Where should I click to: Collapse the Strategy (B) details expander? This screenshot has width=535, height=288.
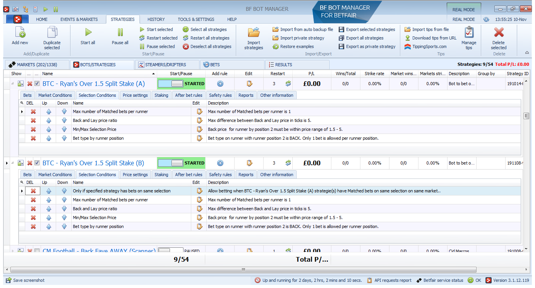pyautogui.click(x=12, y=163)
